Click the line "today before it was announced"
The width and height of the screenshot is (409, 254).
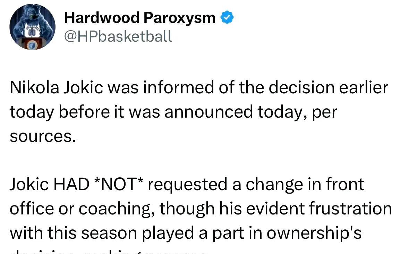[x=131, y=112]
